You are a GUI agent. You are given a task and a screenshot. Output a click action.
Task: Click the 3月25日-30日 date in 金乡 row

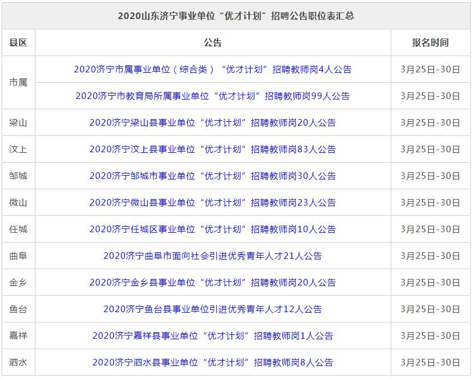[x=430, y=282]
